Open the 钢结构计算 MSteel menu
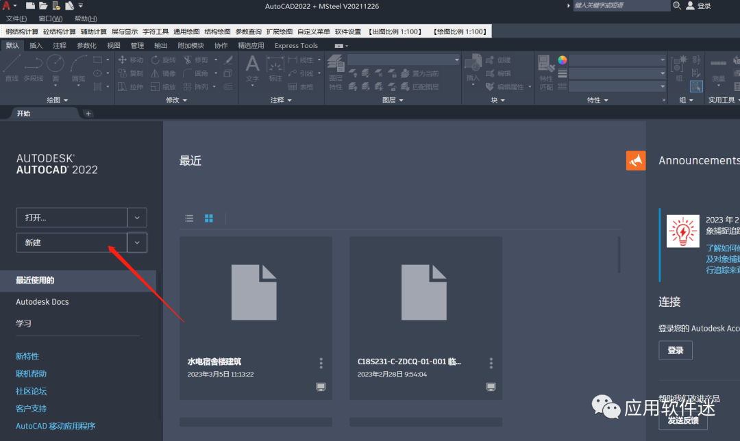 point(22,32)
